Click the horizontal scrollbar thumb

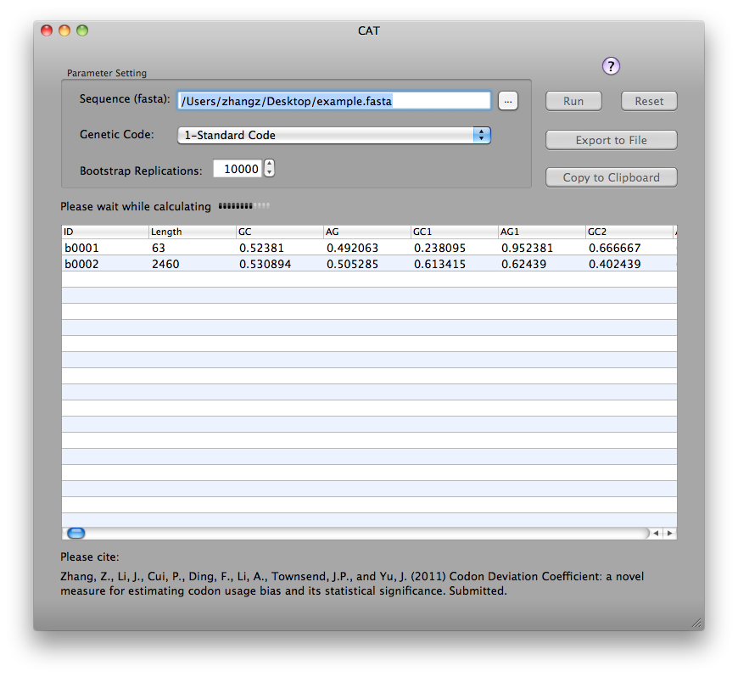coord(75,533)
